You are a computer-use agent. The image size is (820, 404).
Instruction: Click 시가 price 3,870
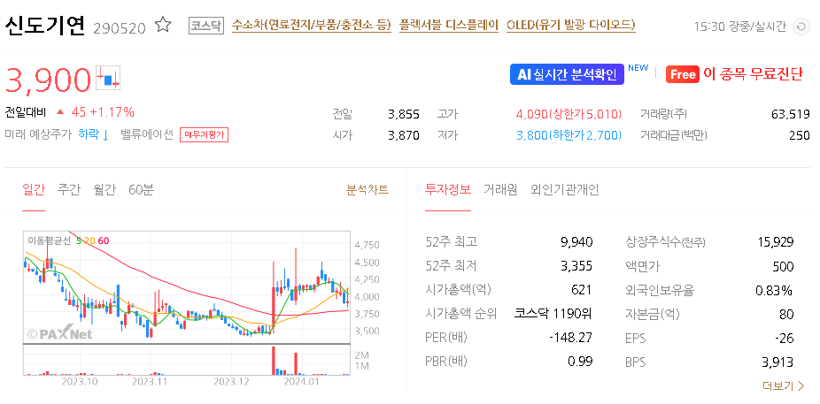point(404,135)
